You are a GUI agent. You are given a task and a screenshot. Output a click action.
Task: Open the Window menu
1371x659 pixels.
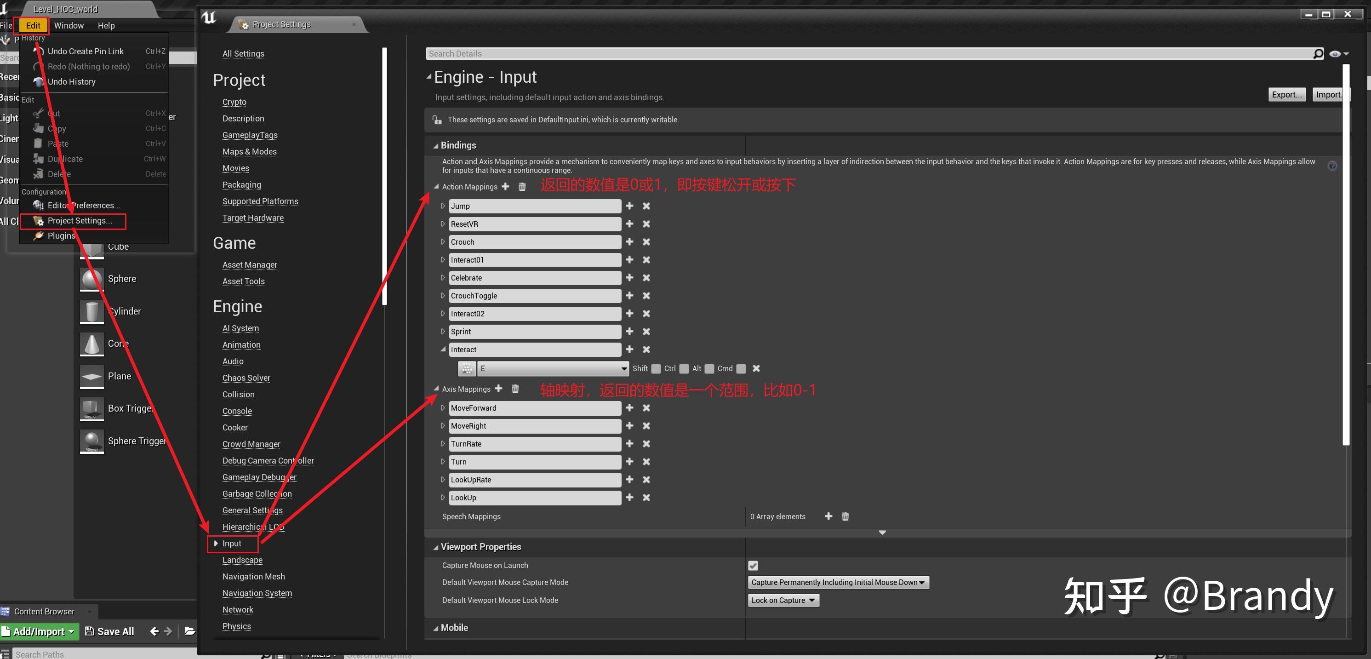[x=69, y=26]
